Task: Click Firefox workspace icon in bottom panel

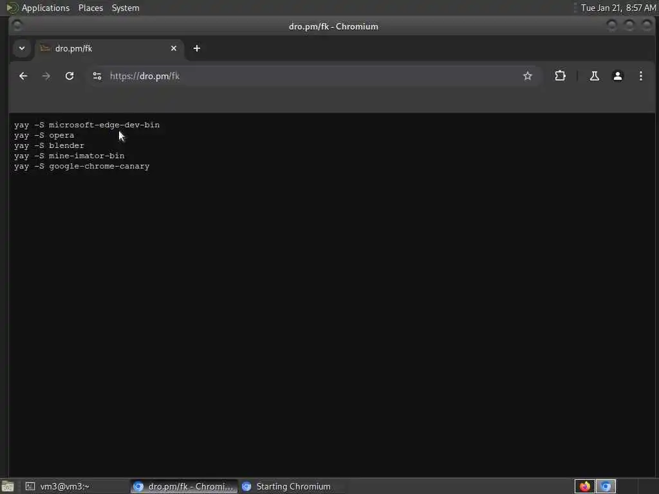Action: tap(584, 486)
